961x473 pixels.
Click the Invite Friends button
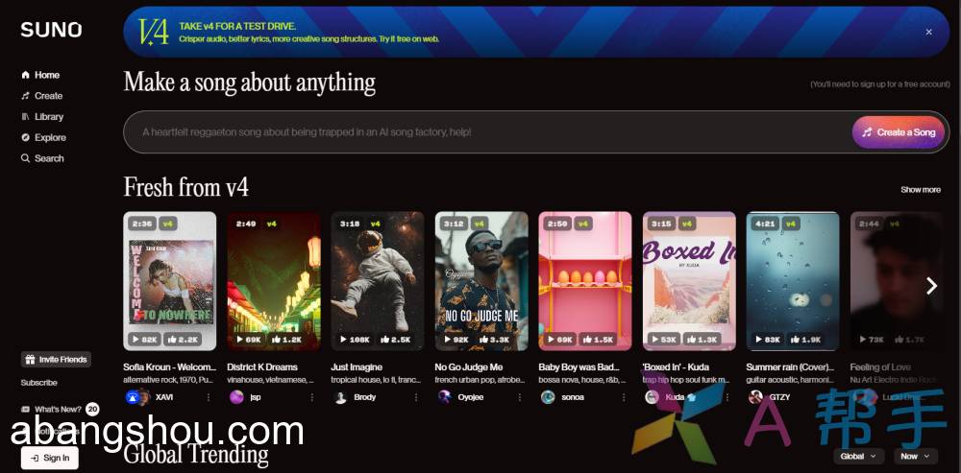(x=56, y=360)
